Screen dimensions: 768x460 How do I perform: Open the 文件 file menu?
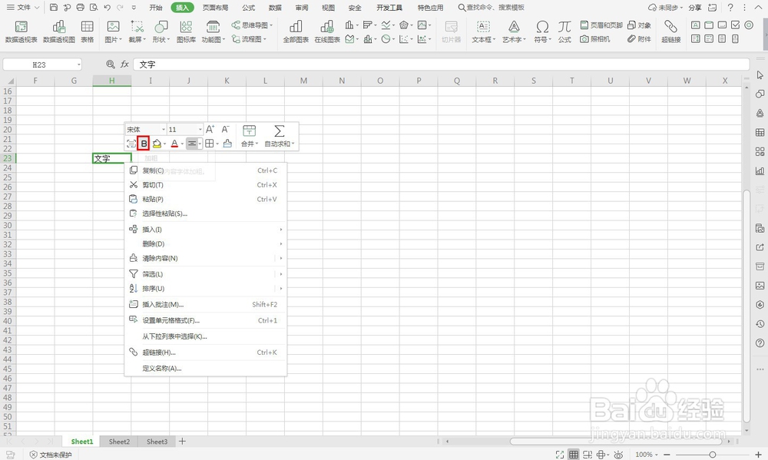click(23, 8)
